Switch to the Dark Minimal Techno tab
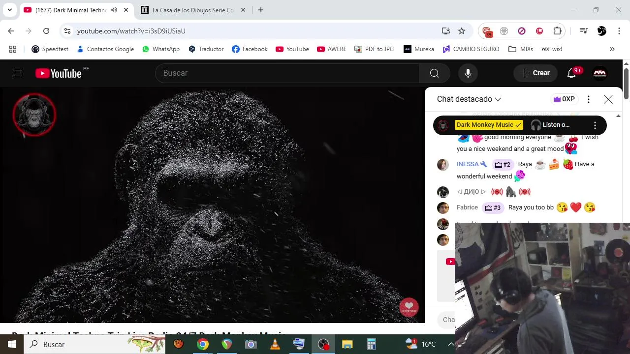The image size is (630, 354). 77,10
